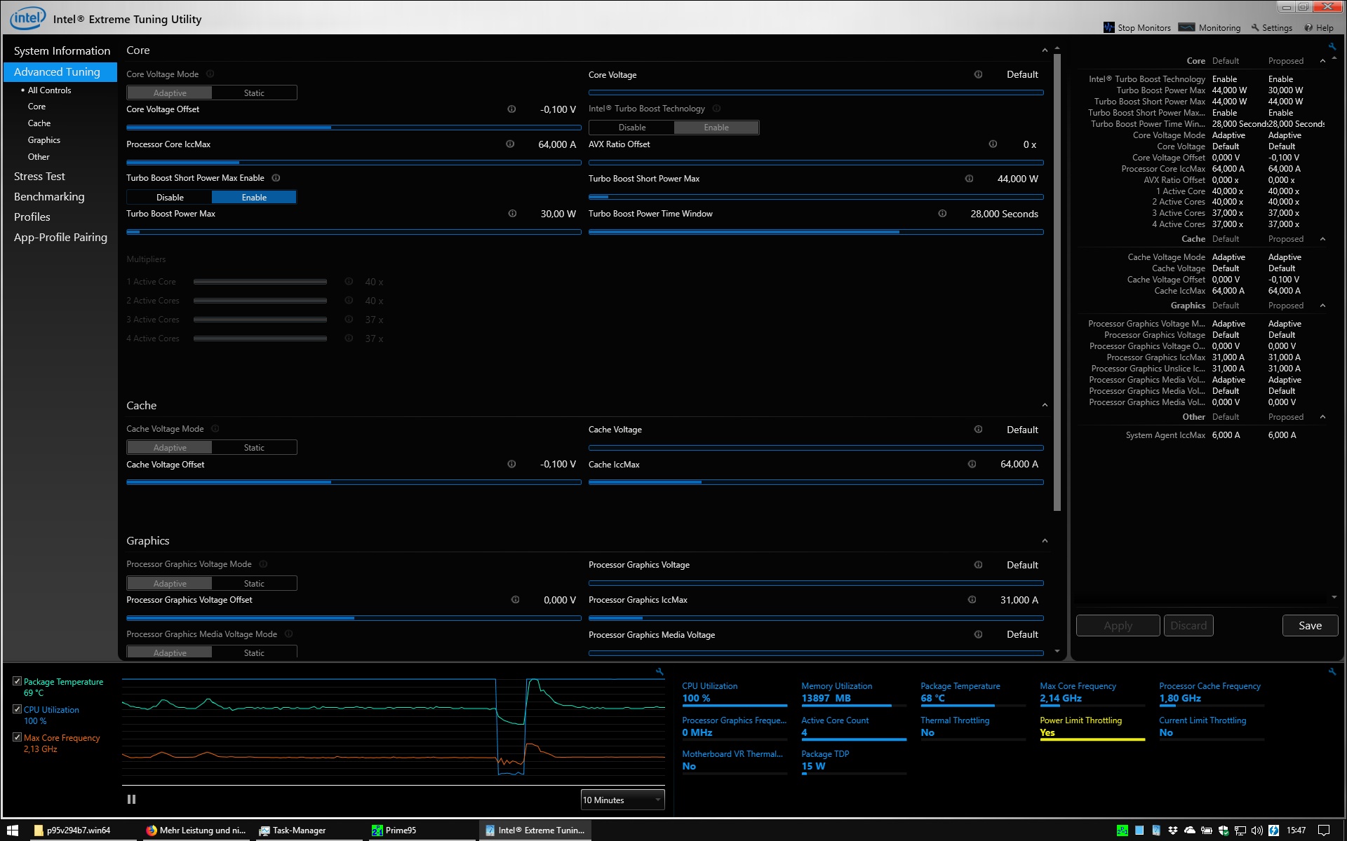The image size is (1347, 841).
Task: Click the Processor Graphics IccMax info icon
Action: click(972, 600)
